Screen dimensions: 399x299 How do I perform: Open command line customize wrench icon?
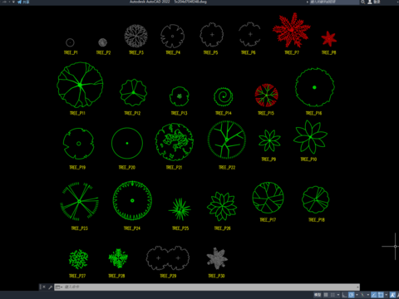click(x=51, y=287)
